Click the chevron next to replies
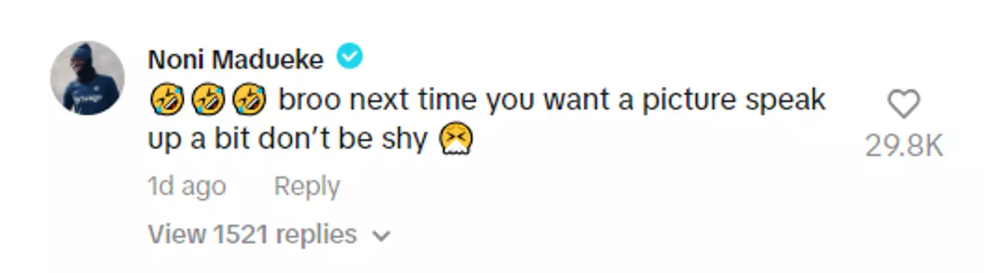 pos(381,235)
